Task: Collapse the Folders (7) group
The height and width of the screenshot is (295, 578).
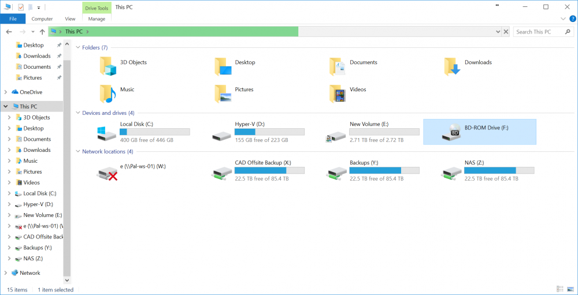Action: (78, 47)
